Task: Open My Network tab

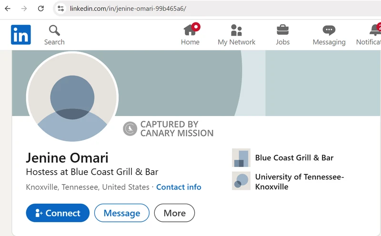Action: (x=236, y=35)
